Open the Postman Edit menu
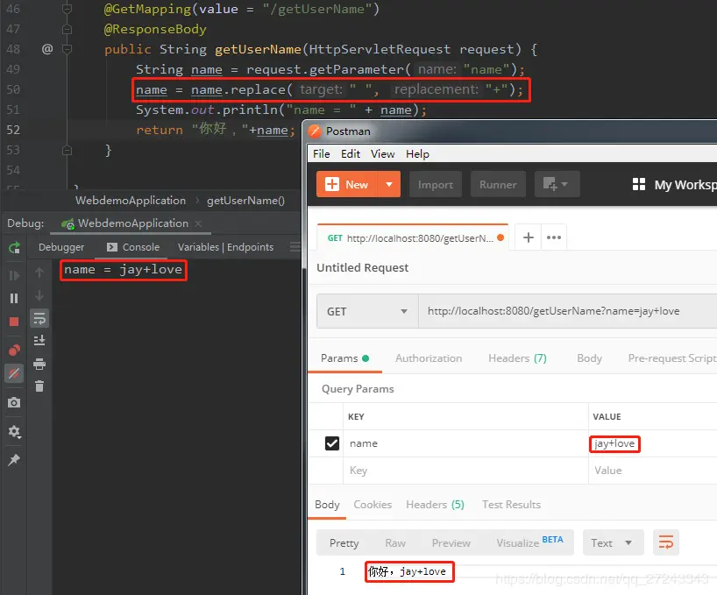 pyautogui.click(x=351, y=154)
